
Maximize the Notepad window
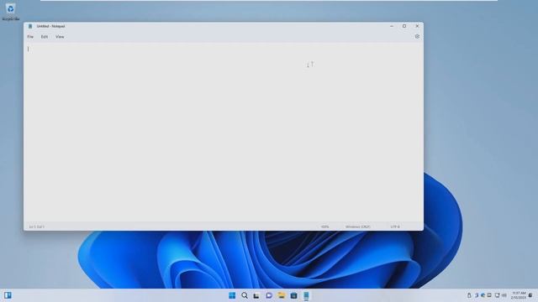click(x=404, y=26)
